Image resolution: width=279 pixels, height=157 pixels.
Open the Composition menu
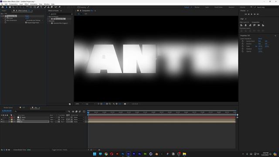click(14, 4)
